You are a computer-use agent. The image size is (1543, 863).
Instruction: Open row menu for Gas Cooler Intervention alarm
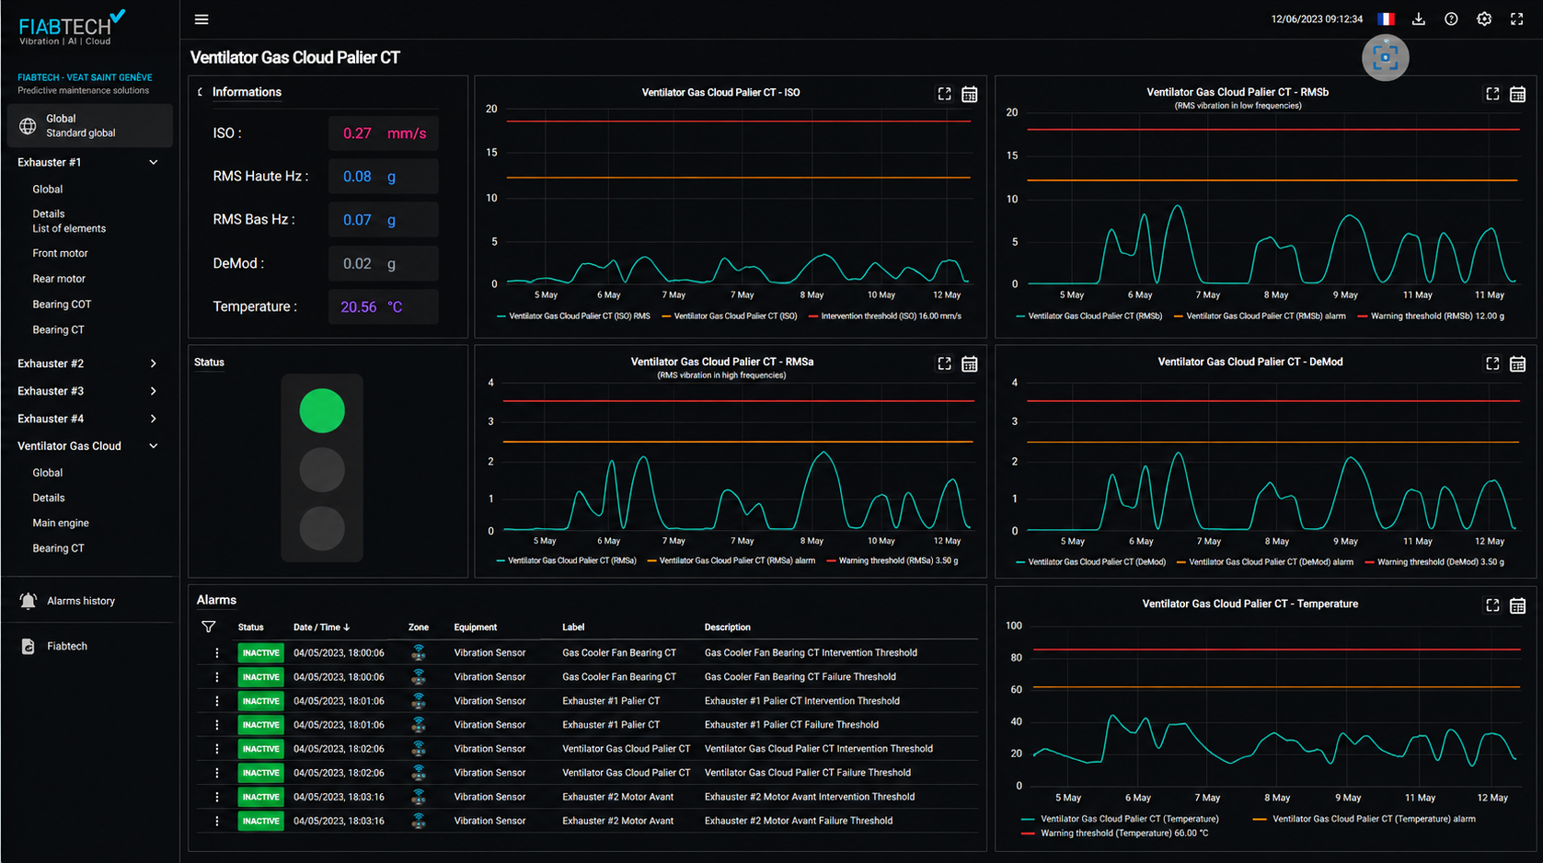click(217, 653)
